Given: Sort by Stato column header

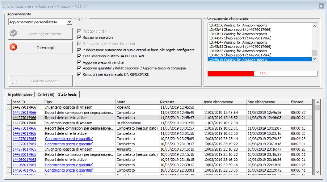Looking at the screenshot, I should (137, 102).
